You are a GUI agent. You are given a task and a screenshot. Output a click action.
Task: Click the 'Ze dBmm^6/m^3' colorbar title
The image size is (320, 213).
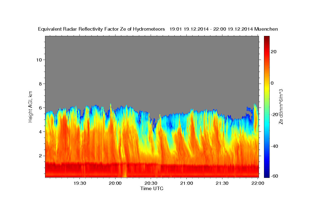pos(281,106)
